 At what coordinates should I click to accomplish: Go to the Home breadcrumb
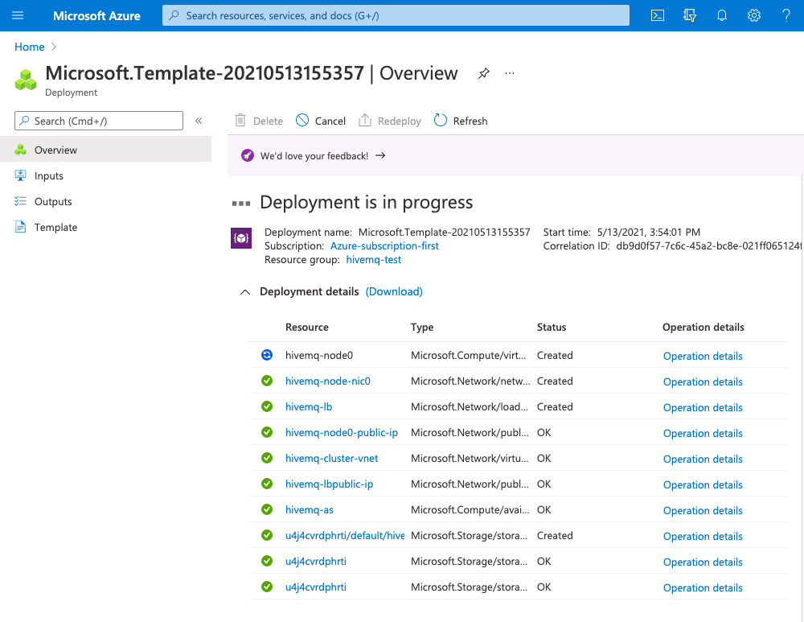coord(29,47)
